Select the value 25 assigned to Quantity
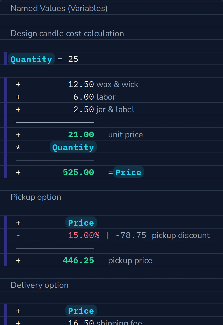 pyautogui.click(x=73, y=59)
